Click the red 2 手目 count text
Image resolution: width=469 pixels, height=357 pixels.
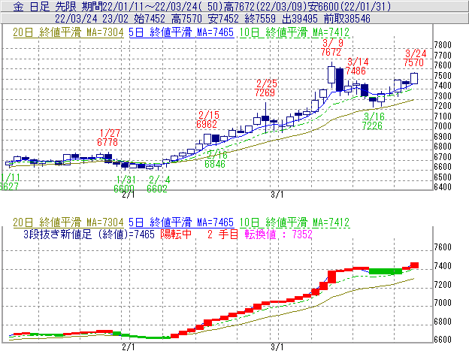tap(222, 234)
